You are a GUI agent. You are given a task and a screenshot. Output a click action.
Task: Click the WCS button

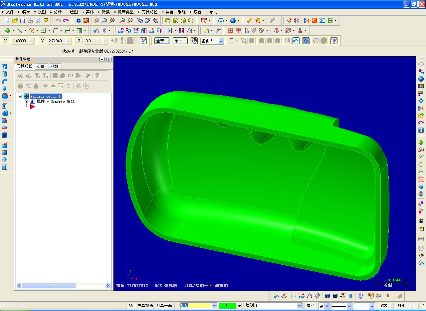point(384,306)
